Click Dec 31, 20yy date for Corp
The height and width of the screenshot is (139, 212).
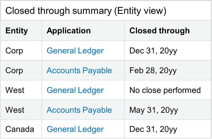(153, 51)
